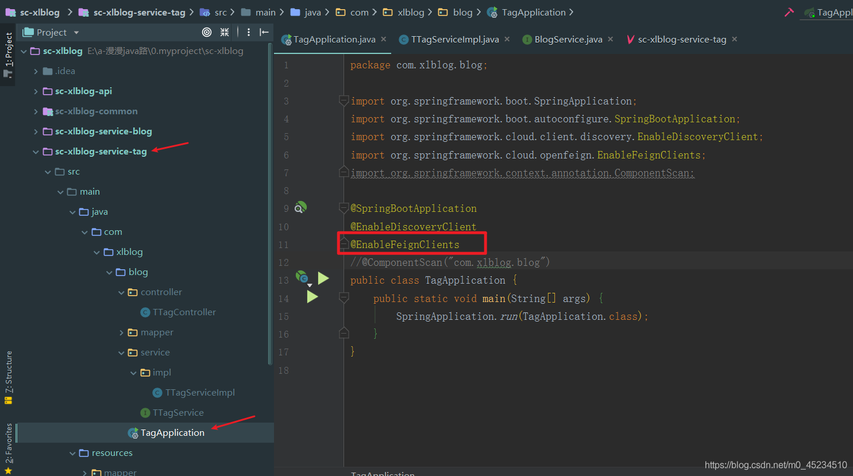This screenshot has width=853, height=476.
Task: Click the Spring bean gutter icon on line 9
Action: pyautogui.click(x=300, y=207)
